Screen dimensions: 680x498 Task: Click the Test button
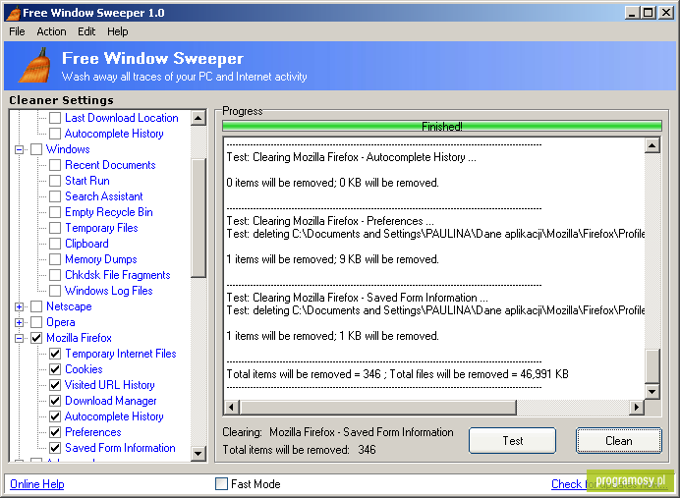513,441
